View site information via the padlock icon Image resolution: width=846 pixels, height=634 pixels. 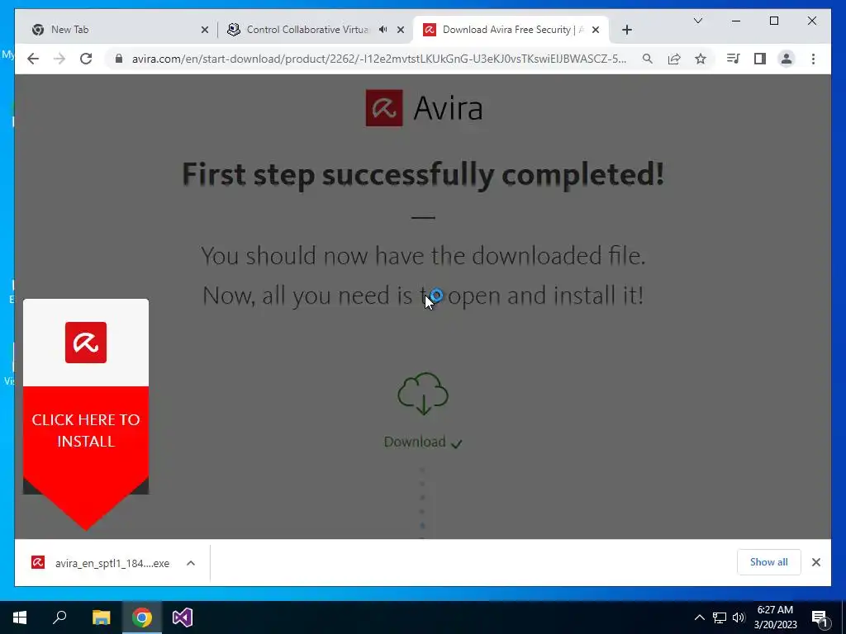pyautogui.click(x=119, y=59)
